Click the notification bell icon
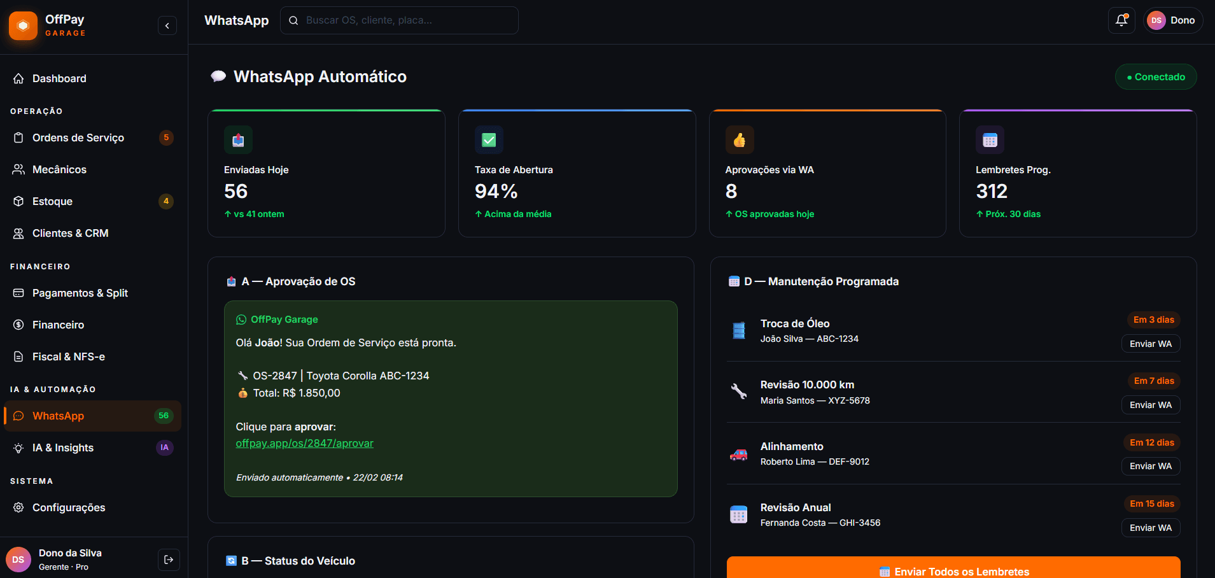This screenshot has width=1215, height=578. (x=1121, y=20)
